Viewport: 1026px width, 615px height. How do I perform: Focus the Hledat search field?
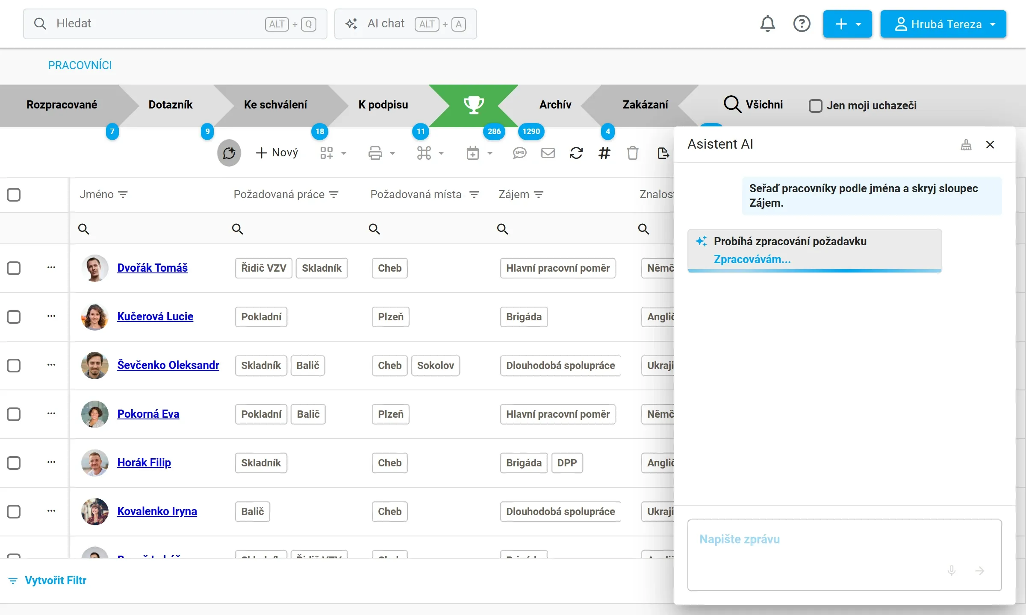pos(175,24)
